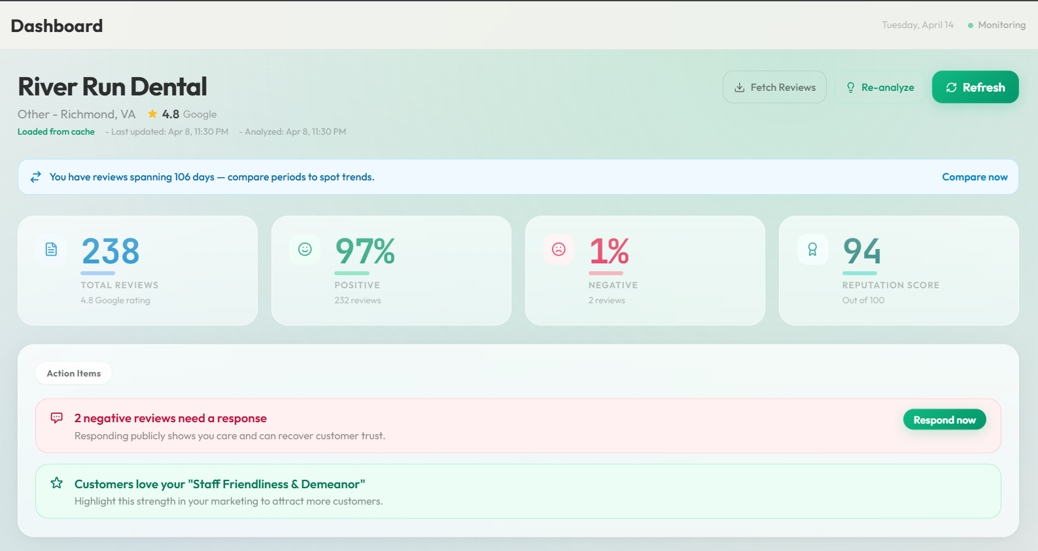Image resolution: width=1038 pixels, height=551 pixels.
Task: Click the chat bubble icon beside negative reviews alert
Action: click(x=57, y=418)
